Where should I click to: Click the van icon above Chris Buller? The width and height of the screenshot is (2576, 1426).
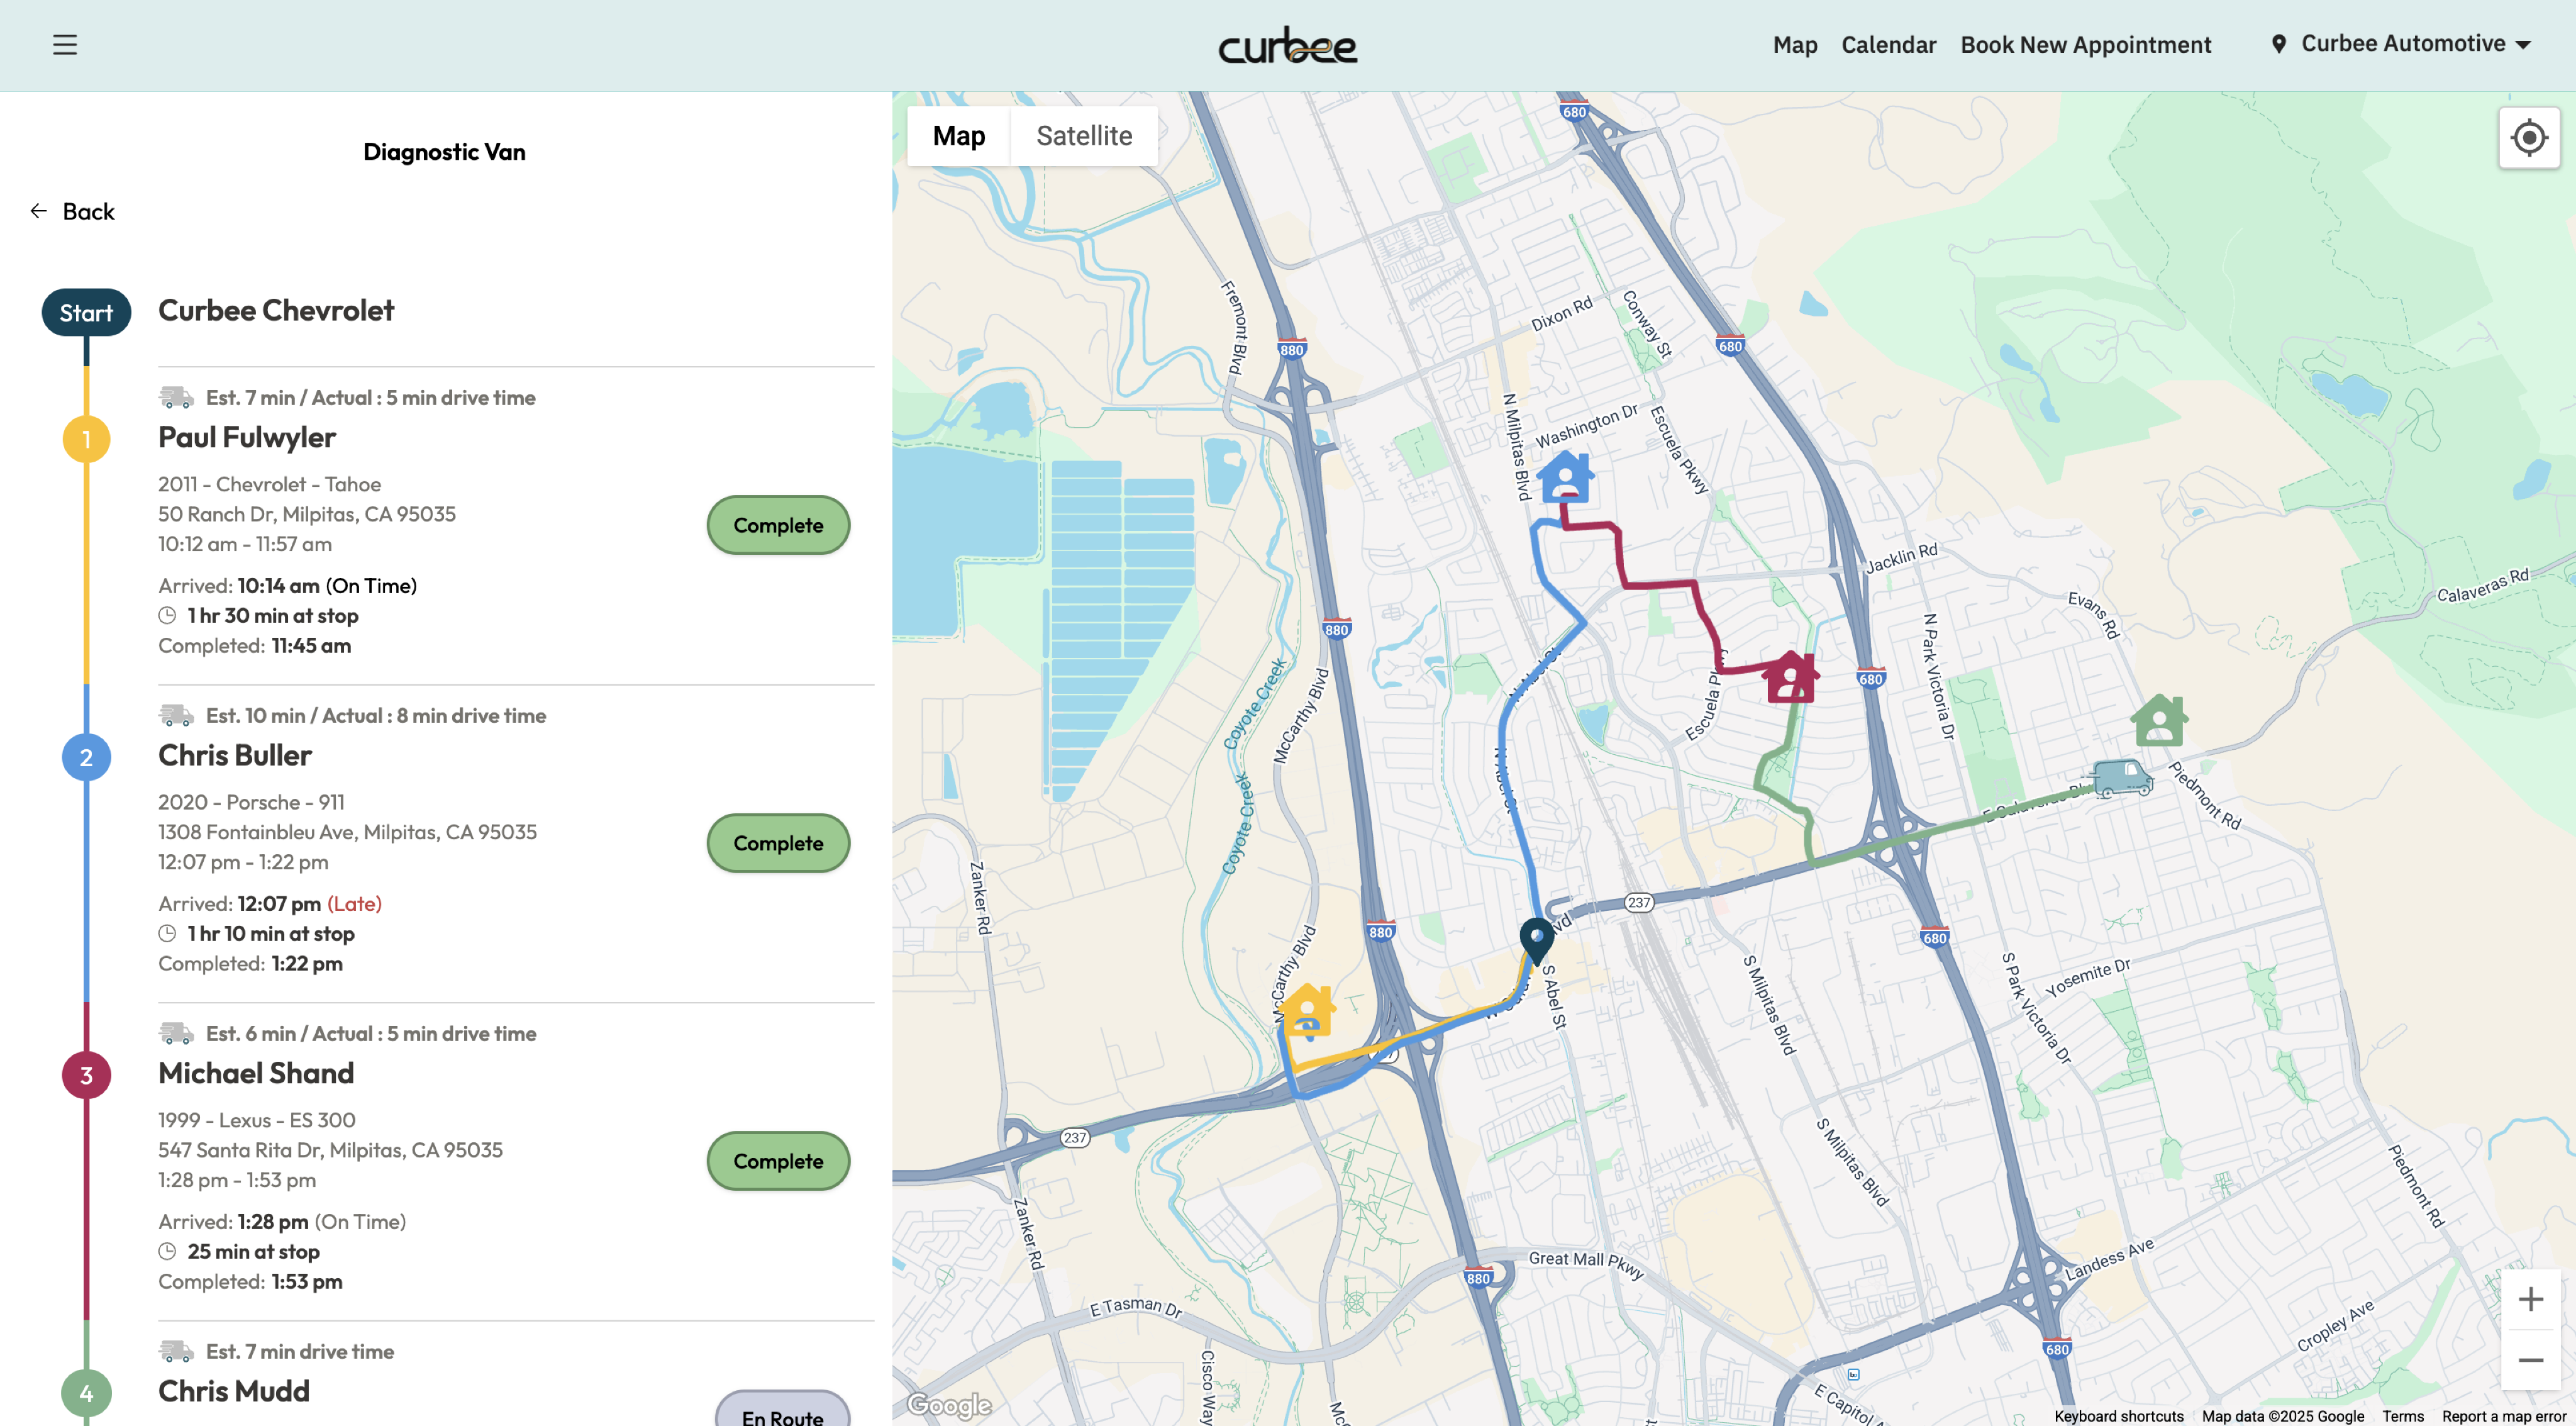(176, 716)
